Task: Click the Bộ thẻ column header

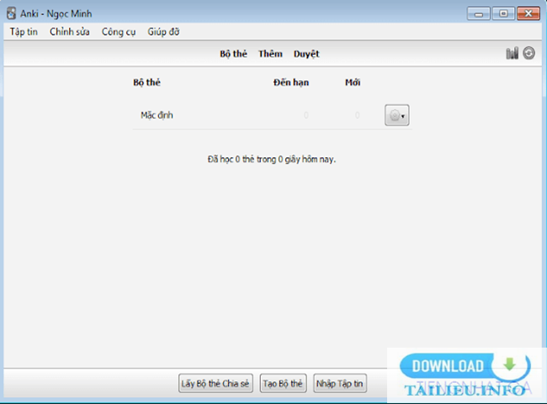Action: [147, 82]
